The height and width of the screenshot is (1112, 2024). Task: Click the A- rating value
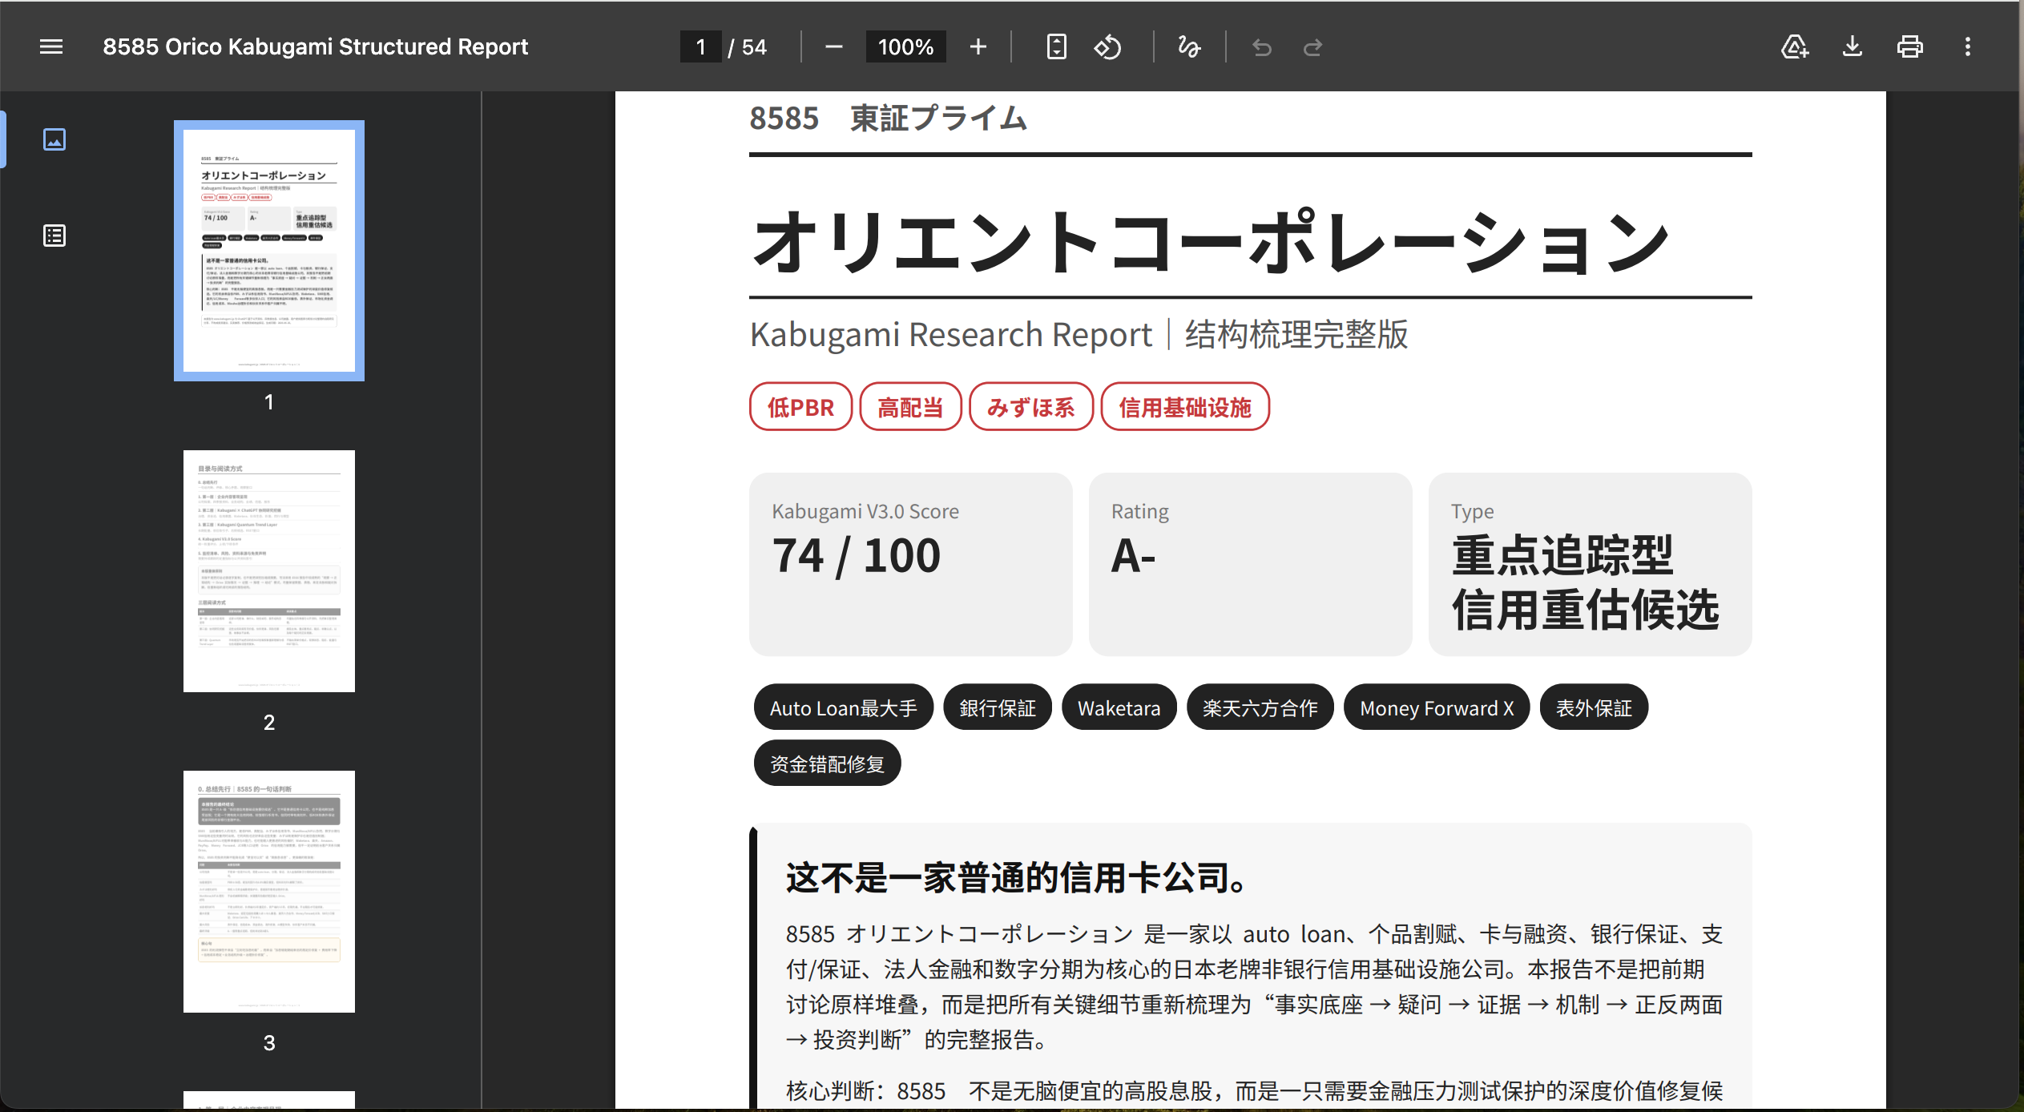tap(1133, 555)
